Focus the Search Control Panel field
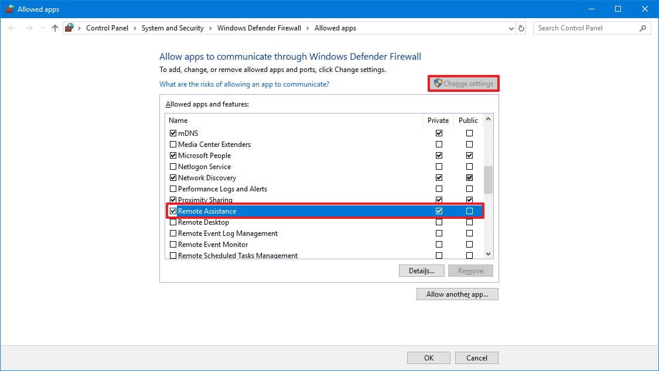The width and height of the screenshot is (659, 371). tap(592, 28)
